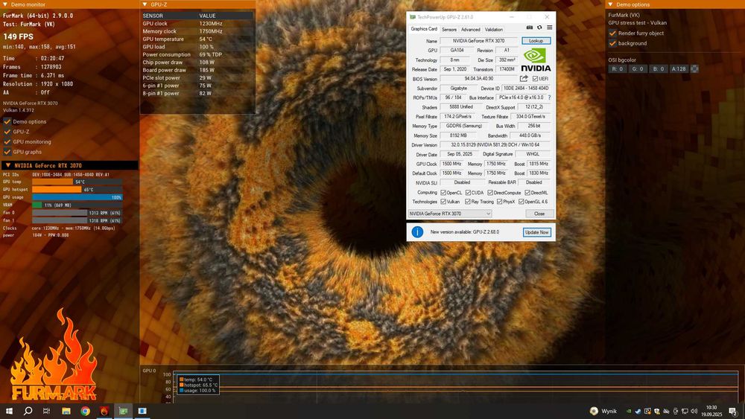Click the 149 FPS readout
The image size is (745, 419).
(x=19, y=36)
